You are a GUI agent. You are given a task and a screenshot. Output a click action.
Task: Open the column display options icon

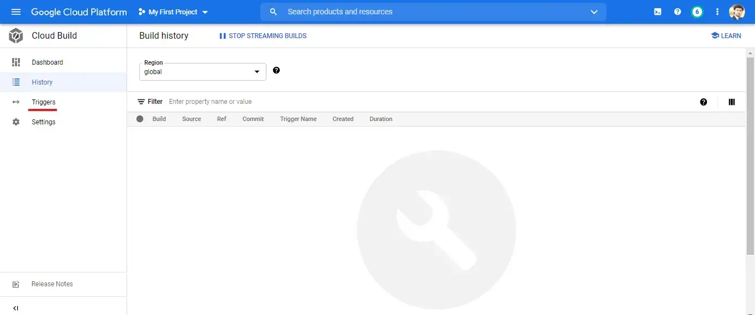(732, 102)
